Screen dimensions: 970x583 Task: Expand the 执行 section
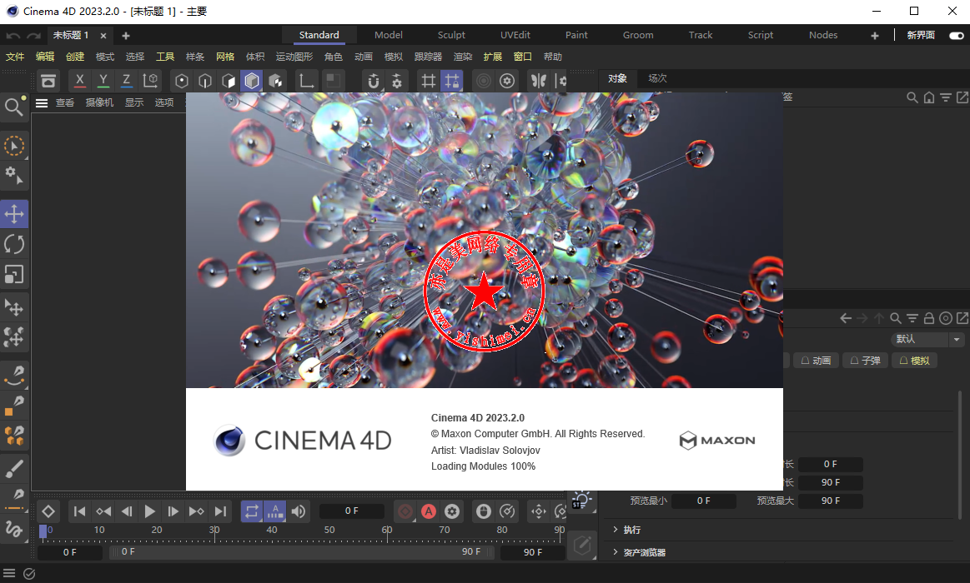point(631,530)
